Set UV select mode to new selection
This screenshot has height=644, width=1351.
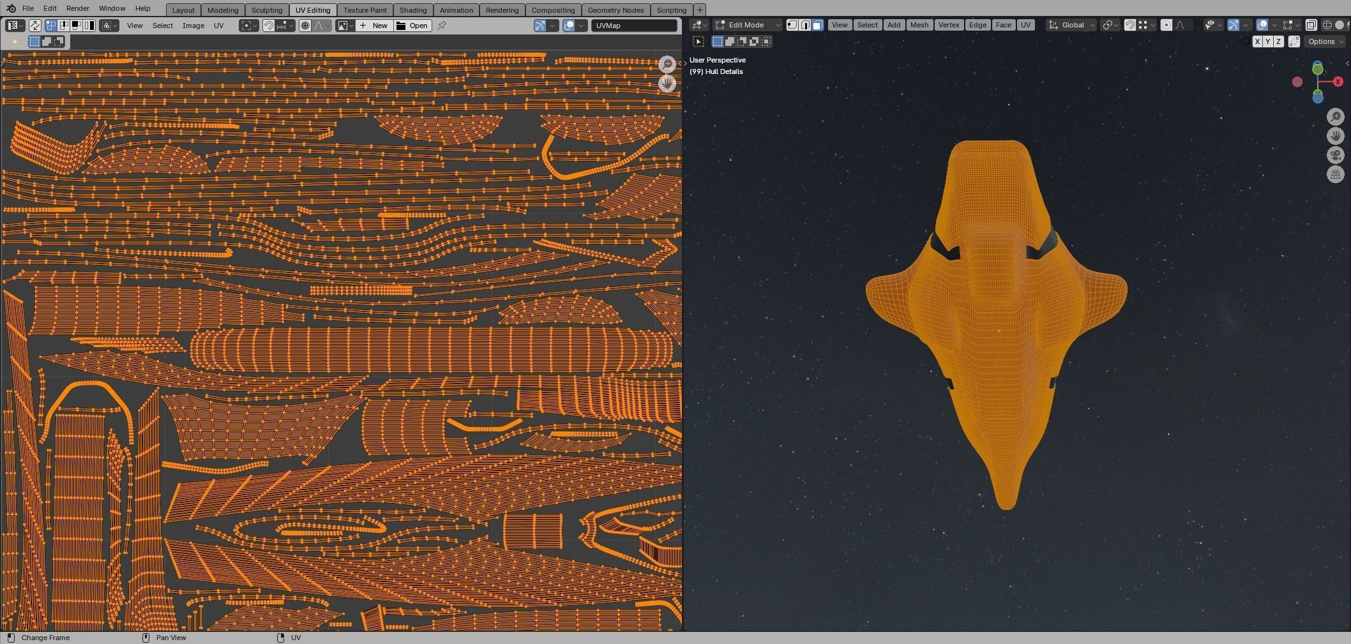34,41
